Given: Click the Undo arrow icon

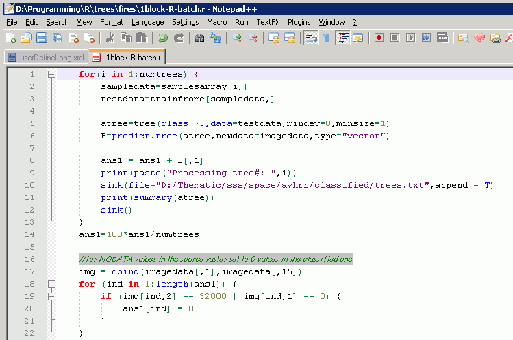Looking at the screenshot, I should 163,38.
